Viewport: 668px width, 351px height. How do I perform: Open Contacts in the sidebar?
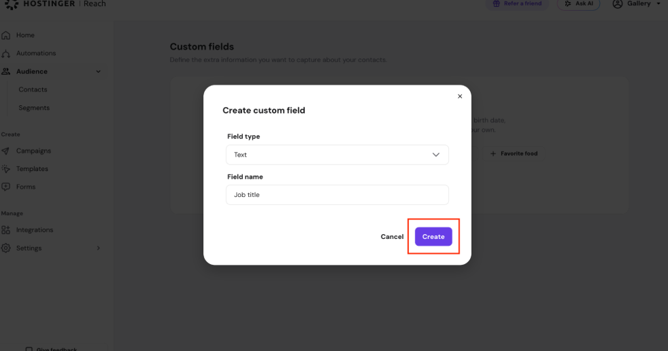click(x=33, y=90)
